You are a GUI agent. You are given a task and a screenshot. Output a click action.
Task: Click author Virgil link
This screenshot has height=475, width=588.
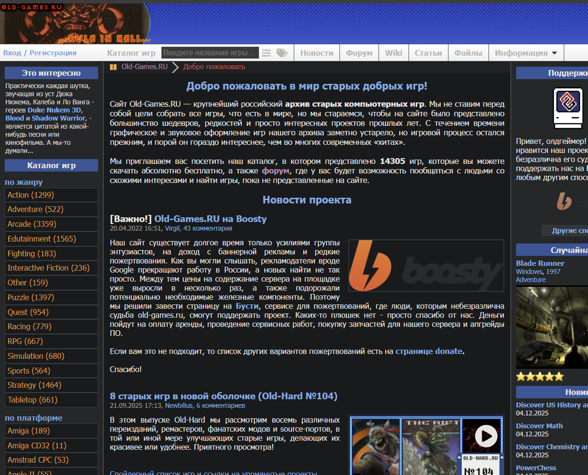tap(172, 229)
